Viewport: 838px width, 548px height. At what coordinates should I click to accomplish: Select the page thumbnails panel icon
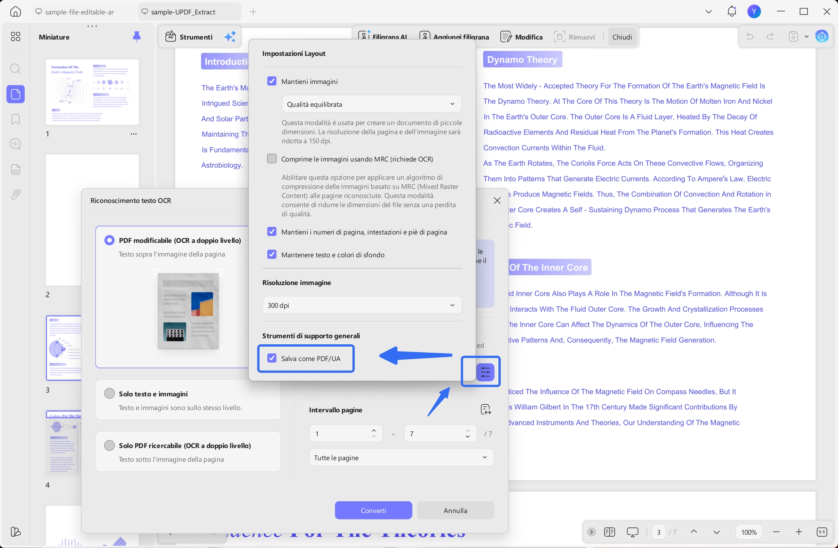(16, 94)
